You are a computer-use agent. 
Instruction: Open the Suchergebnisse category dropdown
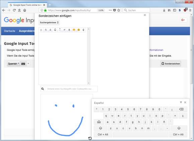[49, 22]
